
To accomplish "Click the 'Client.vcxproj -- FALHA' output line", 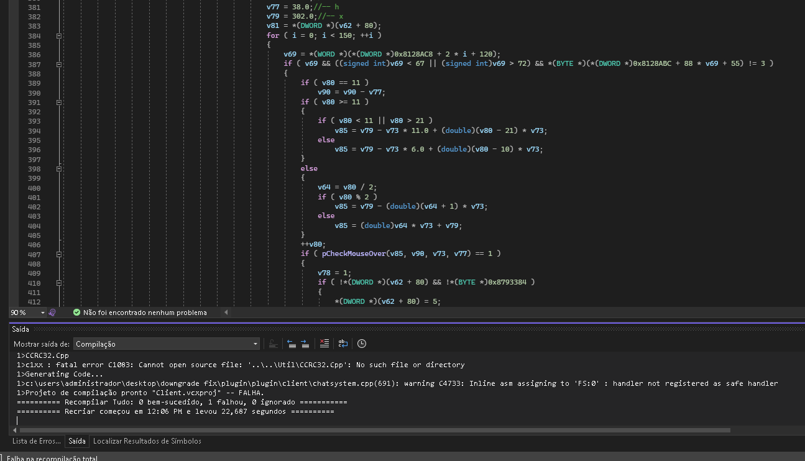I will point(140,393).
